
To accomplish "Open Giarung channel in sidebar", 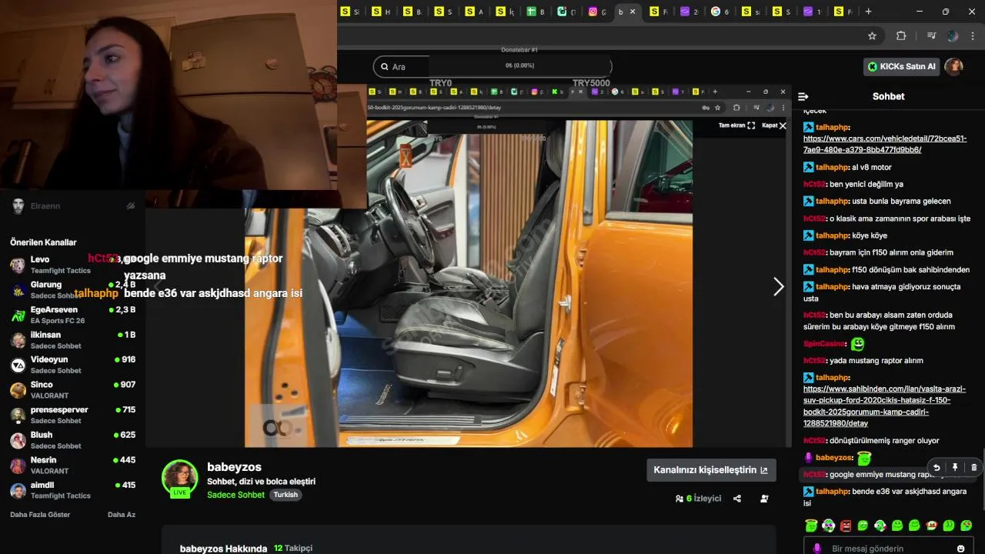I will click(x=73, y=290).
